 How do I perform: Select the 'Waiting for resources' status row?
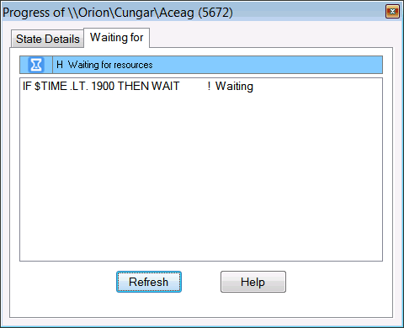(x=201, y=65)
